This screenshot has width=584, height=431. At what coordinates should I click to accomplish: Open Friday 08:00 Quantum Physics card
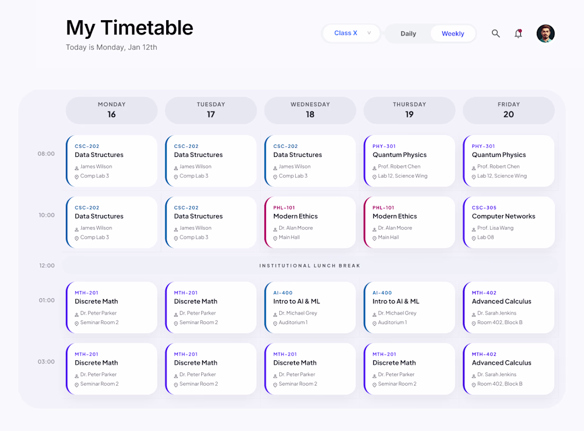point(509,161)
